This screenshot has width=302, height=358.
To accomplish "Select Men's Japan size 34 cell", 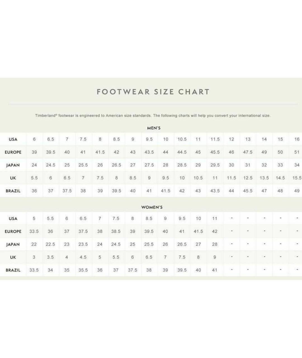I will tap(297, 165).
